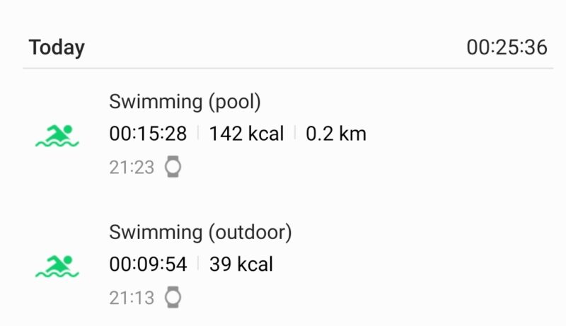566x326 pixels.
Task: Open the Swimming (outdoor) workout title
Action: coord(200,233)
